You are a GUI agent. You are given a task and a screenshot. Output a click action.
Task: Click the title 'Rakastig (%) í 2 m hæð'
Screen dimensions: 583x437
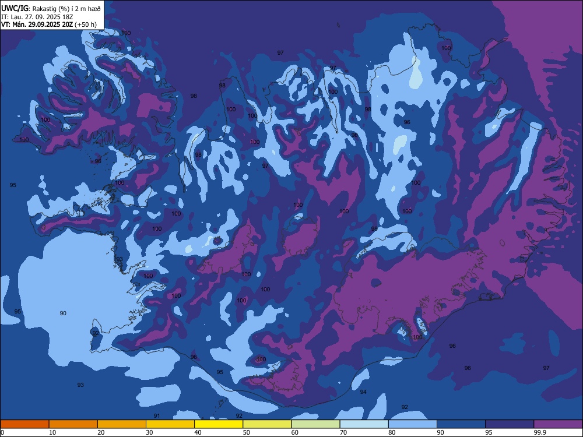(67, 9)
